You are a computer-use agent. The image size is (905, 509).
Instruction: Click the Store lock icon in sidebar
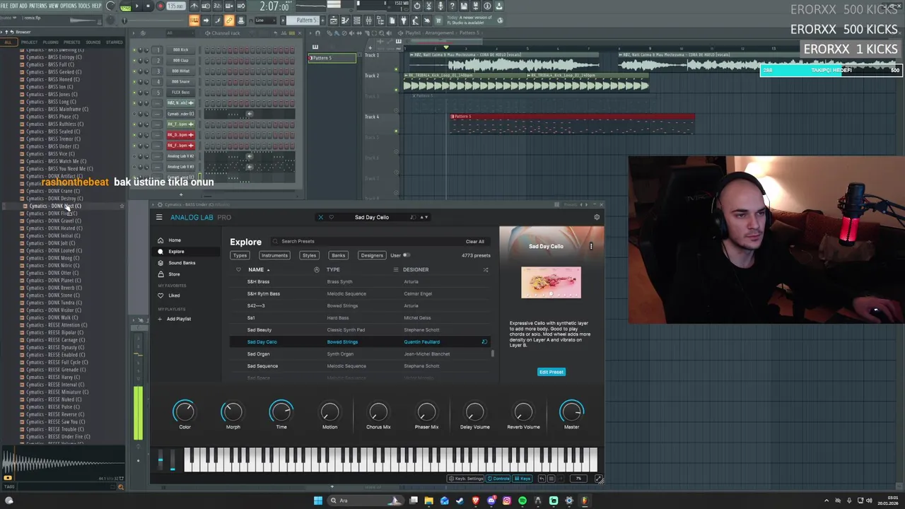(160, 274)
